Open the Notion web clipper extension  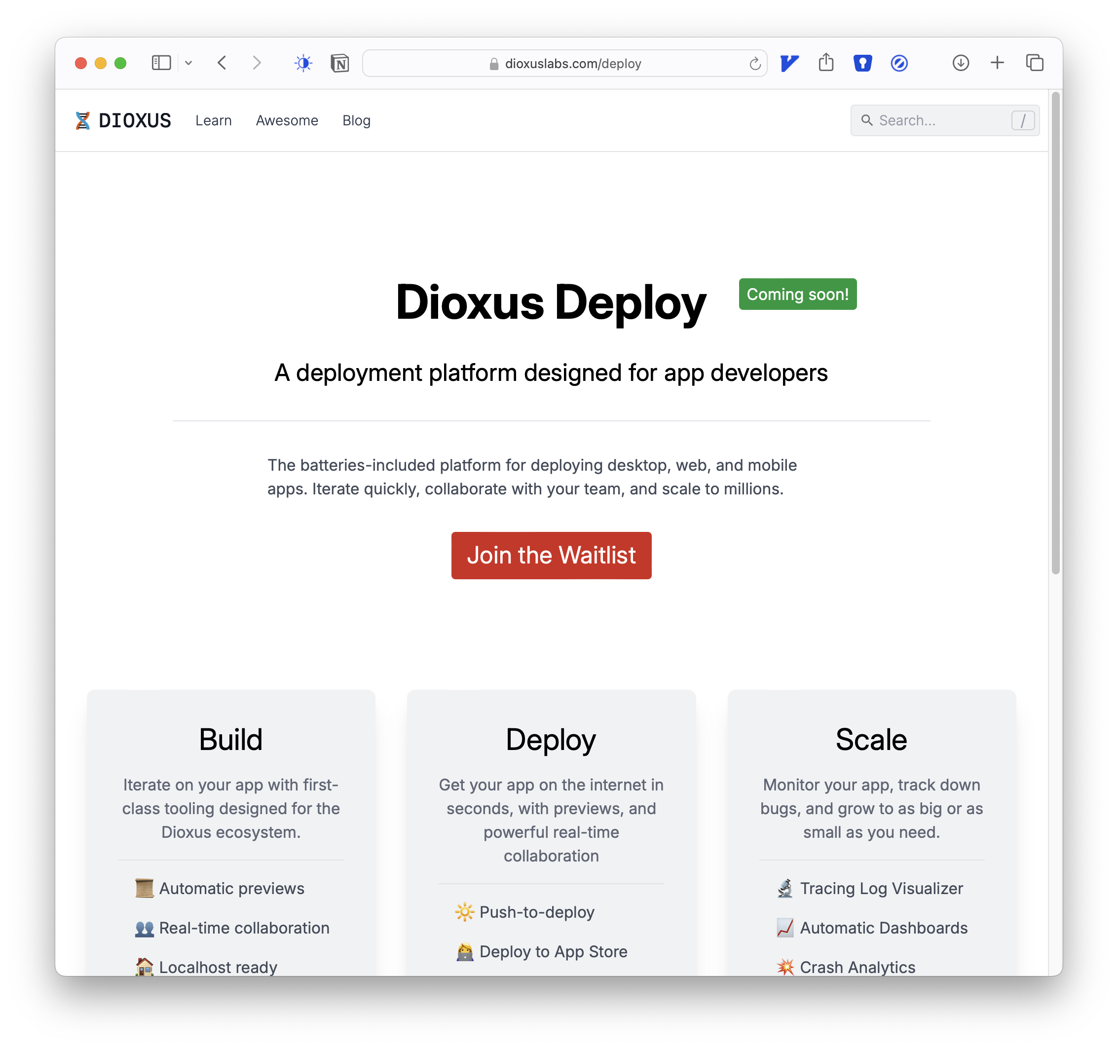click(x=339, y=63)
